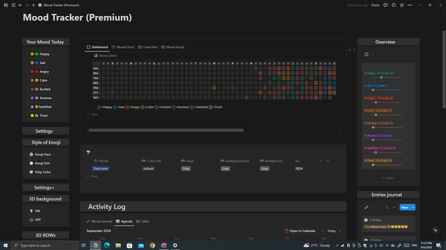Add a property column in Period table
Image resolution: width=446 pixels, height=250 pixels.
point(320,161)
